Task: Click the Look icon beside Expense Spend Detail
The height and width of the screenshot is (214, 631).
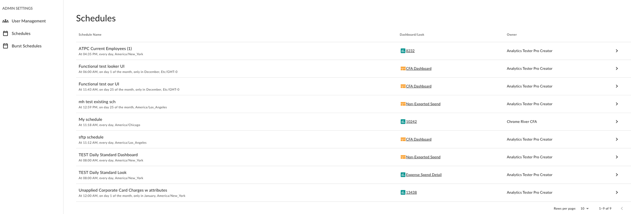Action: 403,175
